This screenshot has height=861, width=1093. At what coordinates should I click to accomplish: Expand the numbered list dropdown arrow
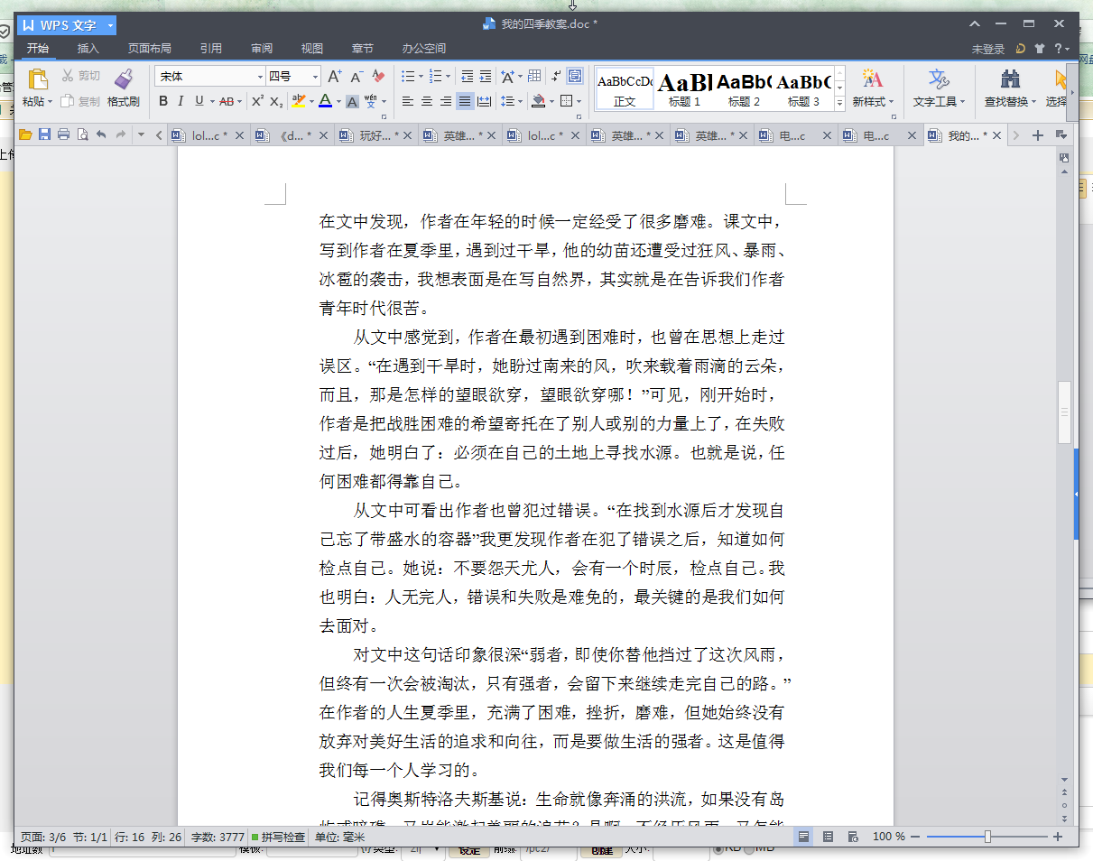click(x=449, y=77)
